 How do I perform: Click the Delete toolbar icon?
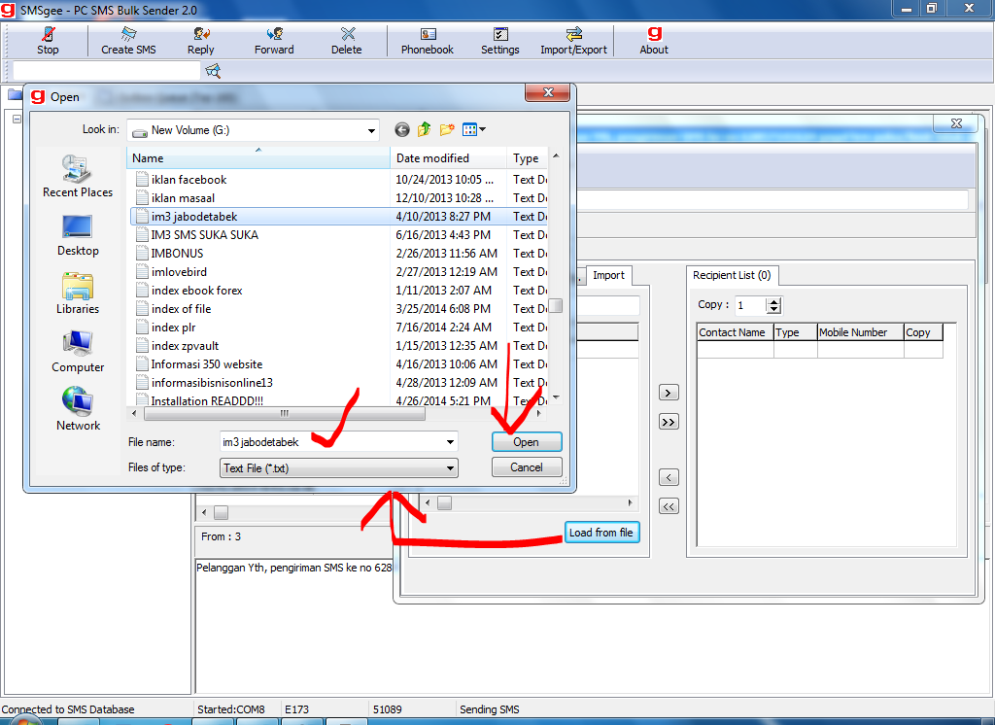[347, 41]
